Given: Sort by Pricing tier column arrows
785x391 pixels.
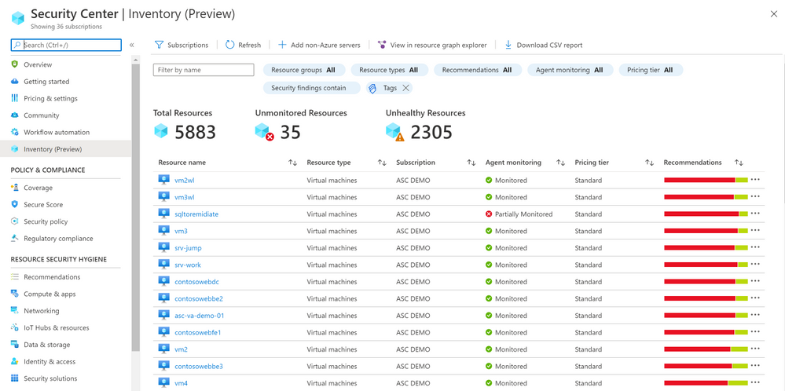Looking at the screenshot, I should [649, 163].
